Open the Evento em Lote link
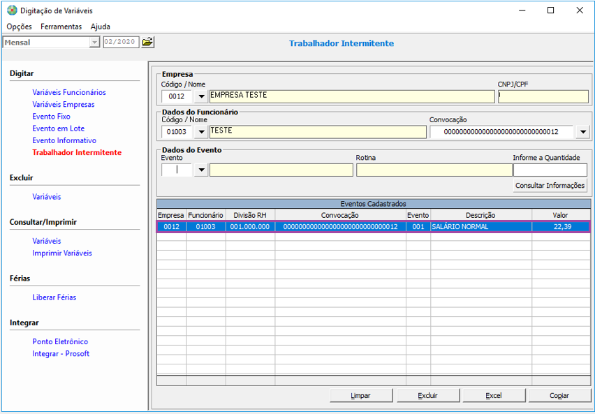The image size is (595, 414). (59, 128)
